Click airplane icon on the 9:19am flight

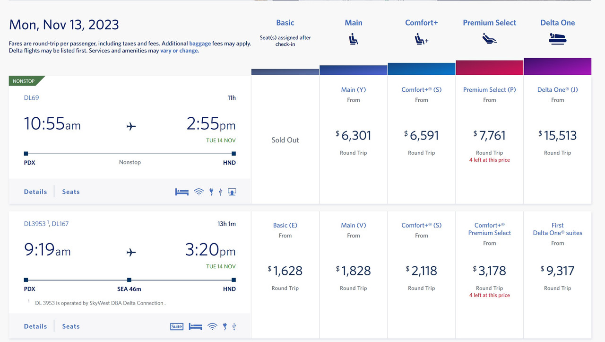coord(131,252)
